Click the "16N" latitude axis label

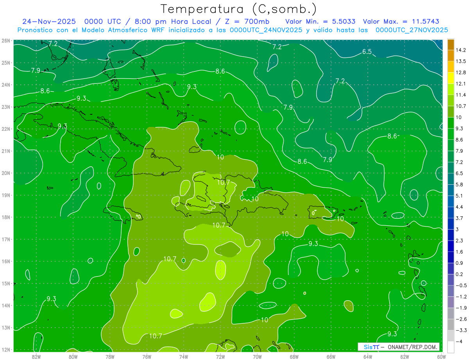point(6,261)
